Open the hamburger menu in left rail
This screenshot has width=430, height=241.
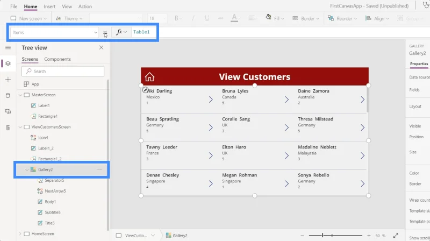8,48
